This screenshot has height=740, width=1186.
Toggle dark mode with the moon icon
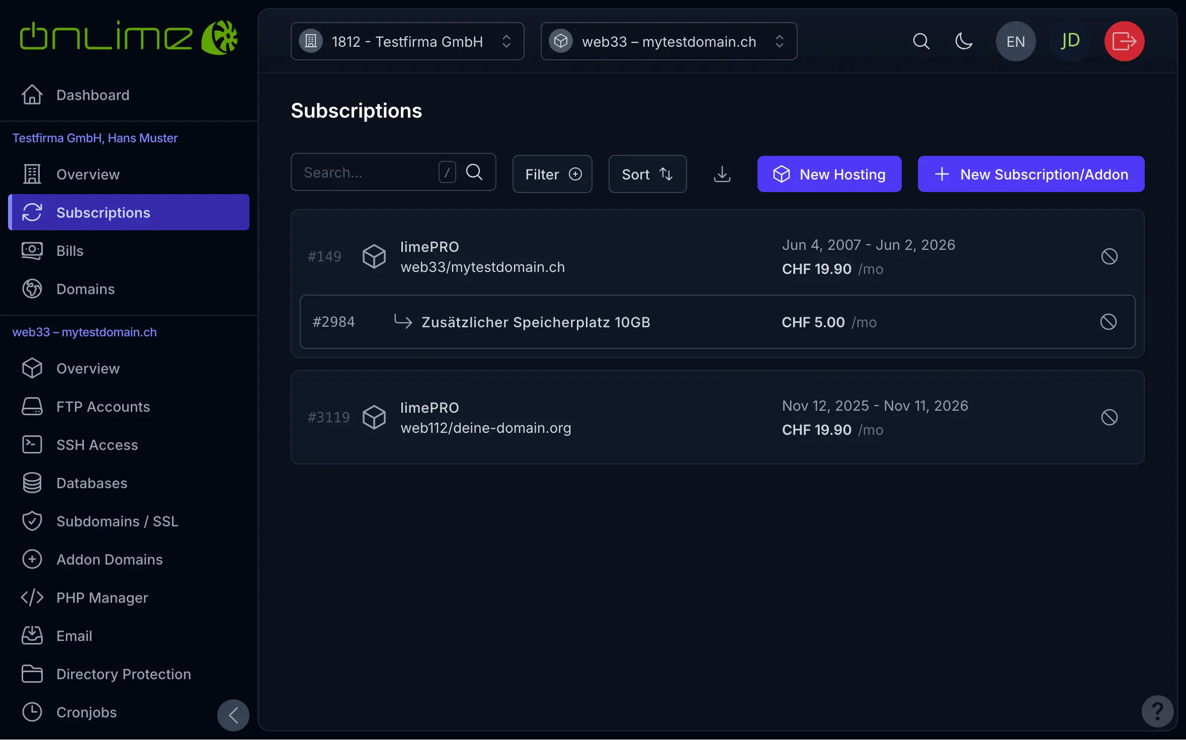963,41
